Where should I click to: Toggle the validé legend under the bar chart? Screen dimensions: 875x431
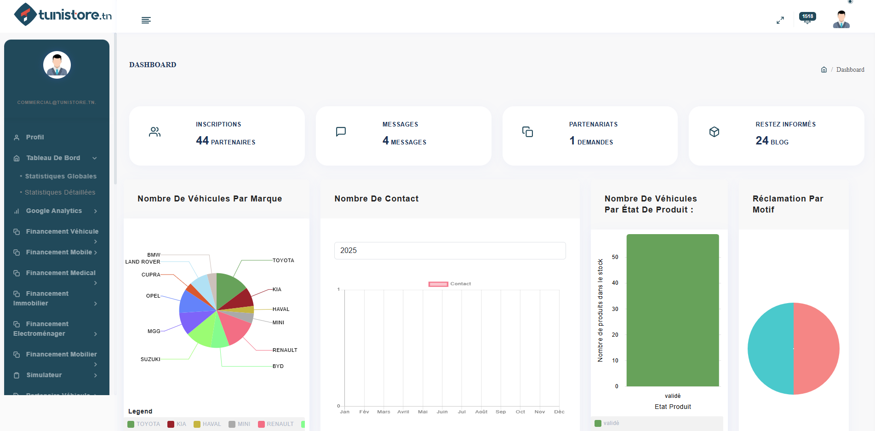pyautogui.click(x=607, y=423)
